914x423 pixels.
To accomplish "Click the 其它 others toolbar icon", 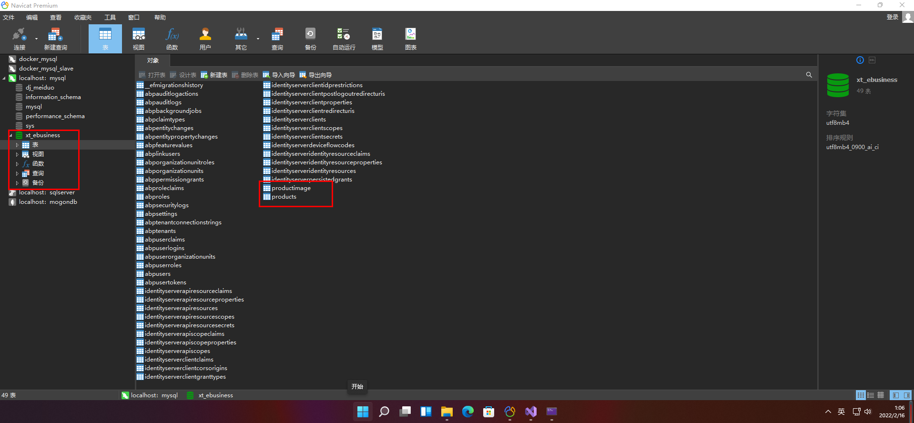I will [x=241, y=38].
